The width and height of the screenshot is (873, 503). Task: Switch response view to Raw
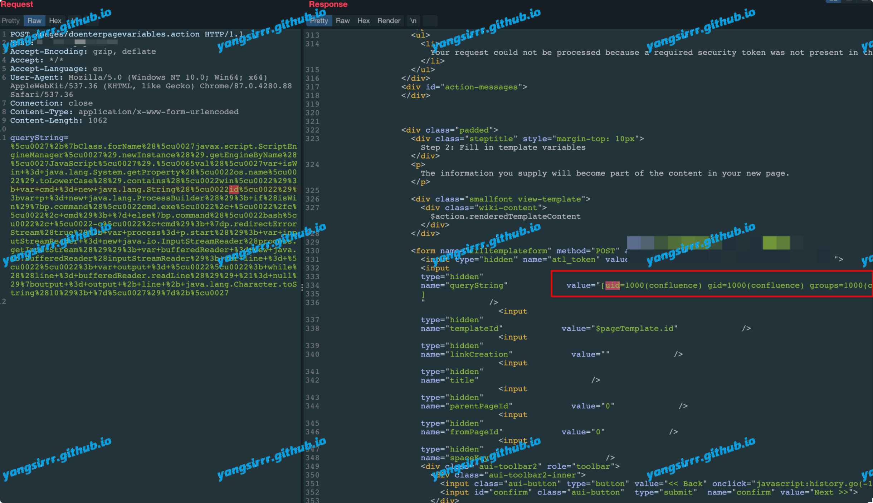[x=342, y=21]
